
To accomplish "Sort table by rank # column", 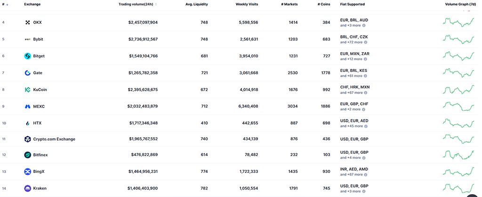I will pyautogui.click(x=5, y=4).
